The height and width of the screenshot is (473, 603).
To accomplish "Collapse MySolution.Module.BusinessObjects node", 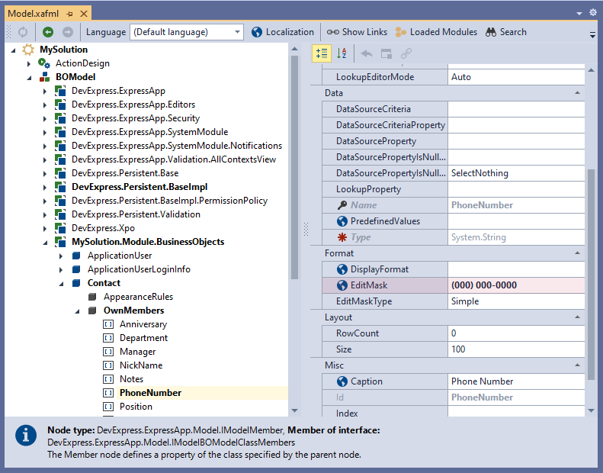I will [x=46, y=242].
